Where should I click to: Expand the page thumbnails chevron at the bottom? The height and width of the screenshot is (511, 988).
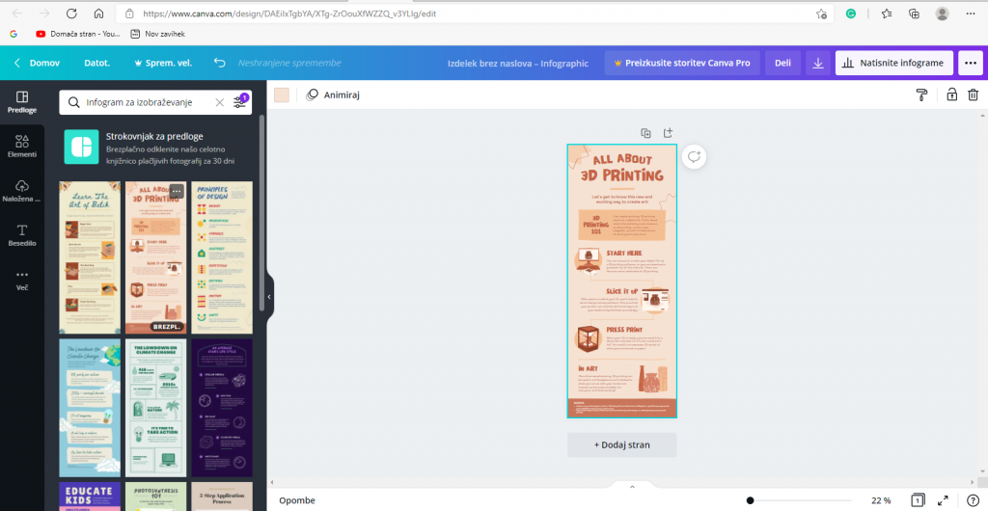coord(632,487)
